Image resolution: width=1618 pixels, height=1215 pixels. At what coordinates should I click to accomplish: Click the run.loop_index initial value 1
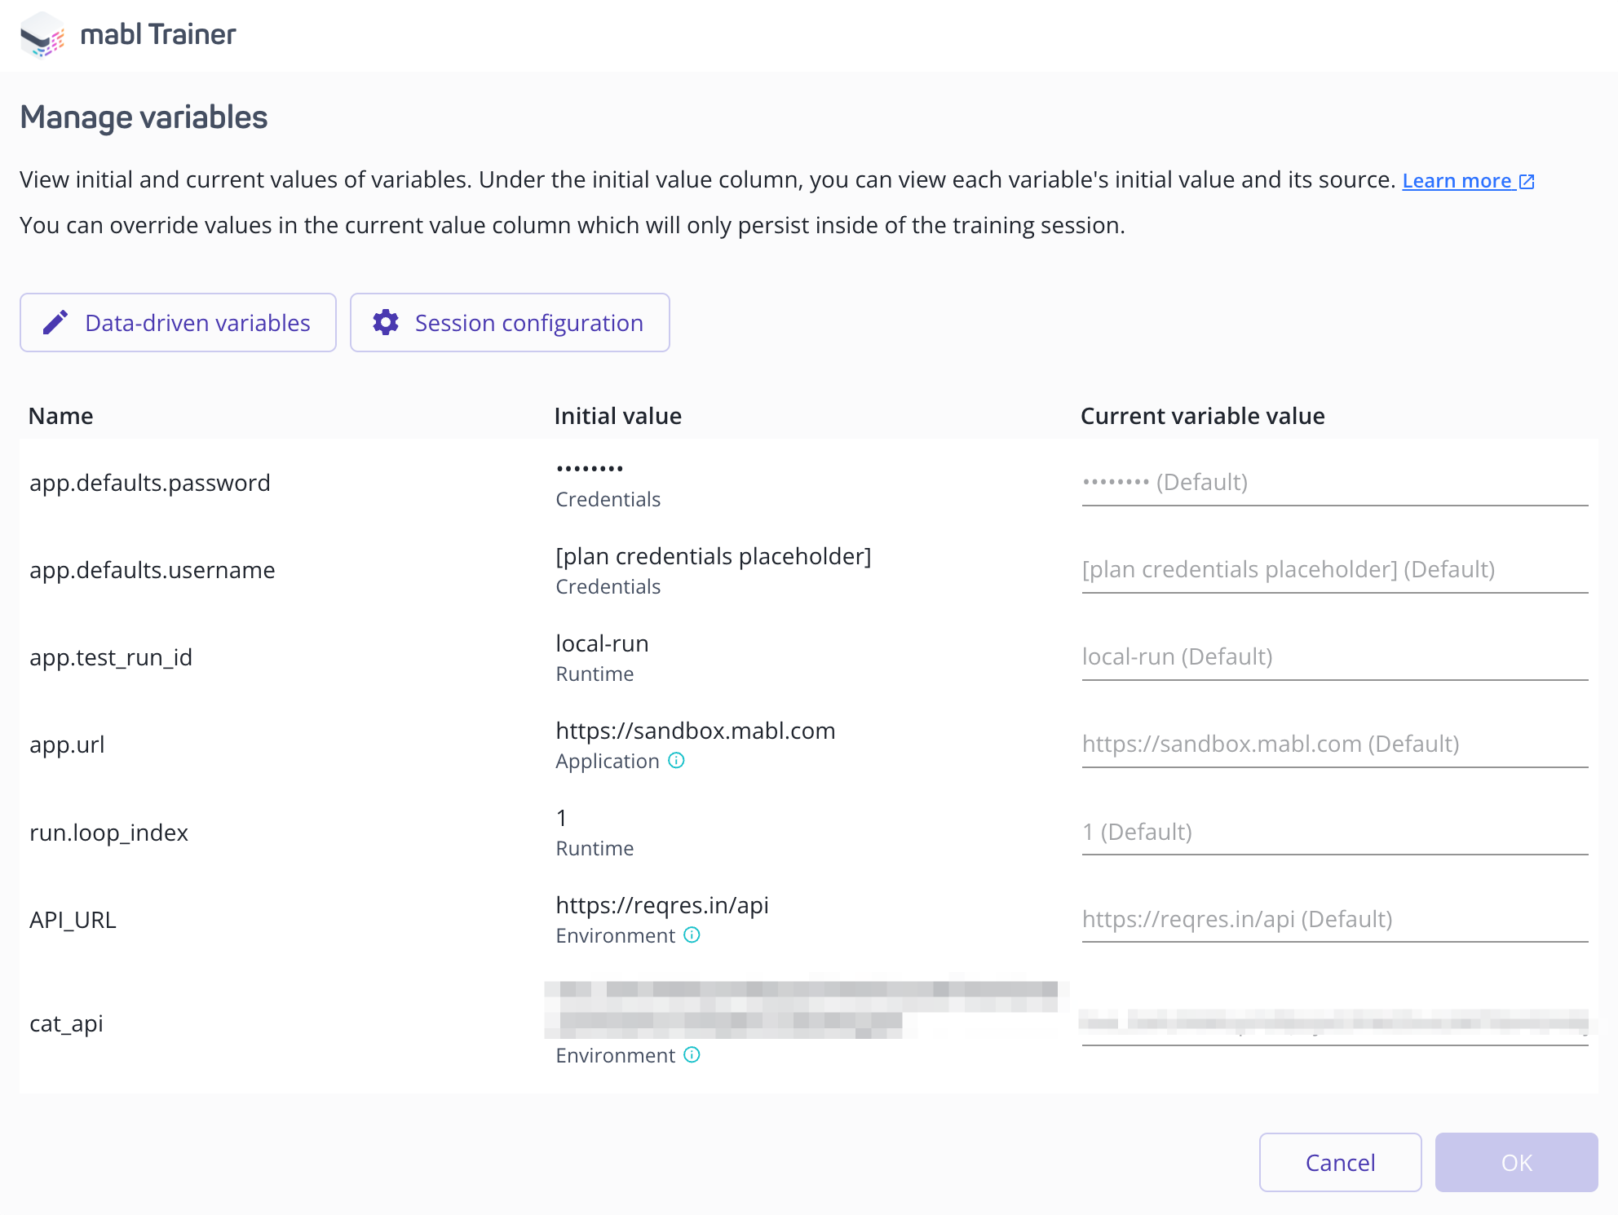561,818
